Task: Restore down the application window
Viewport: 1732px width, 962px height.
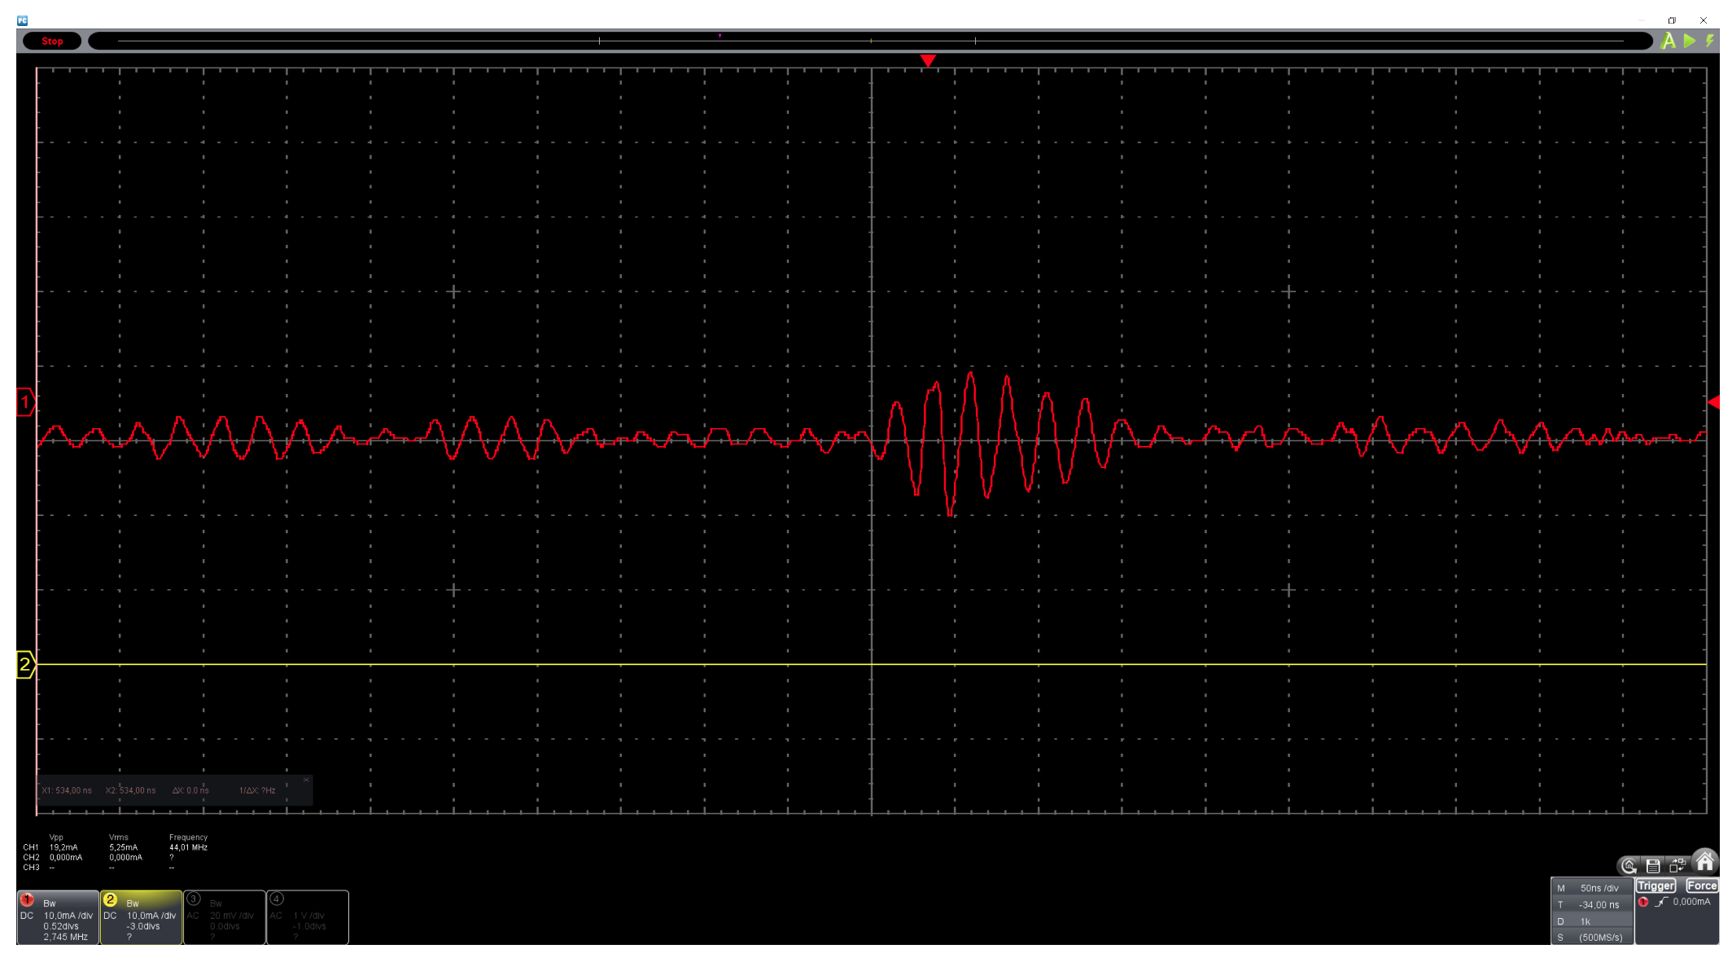Action: [1672, 20]
